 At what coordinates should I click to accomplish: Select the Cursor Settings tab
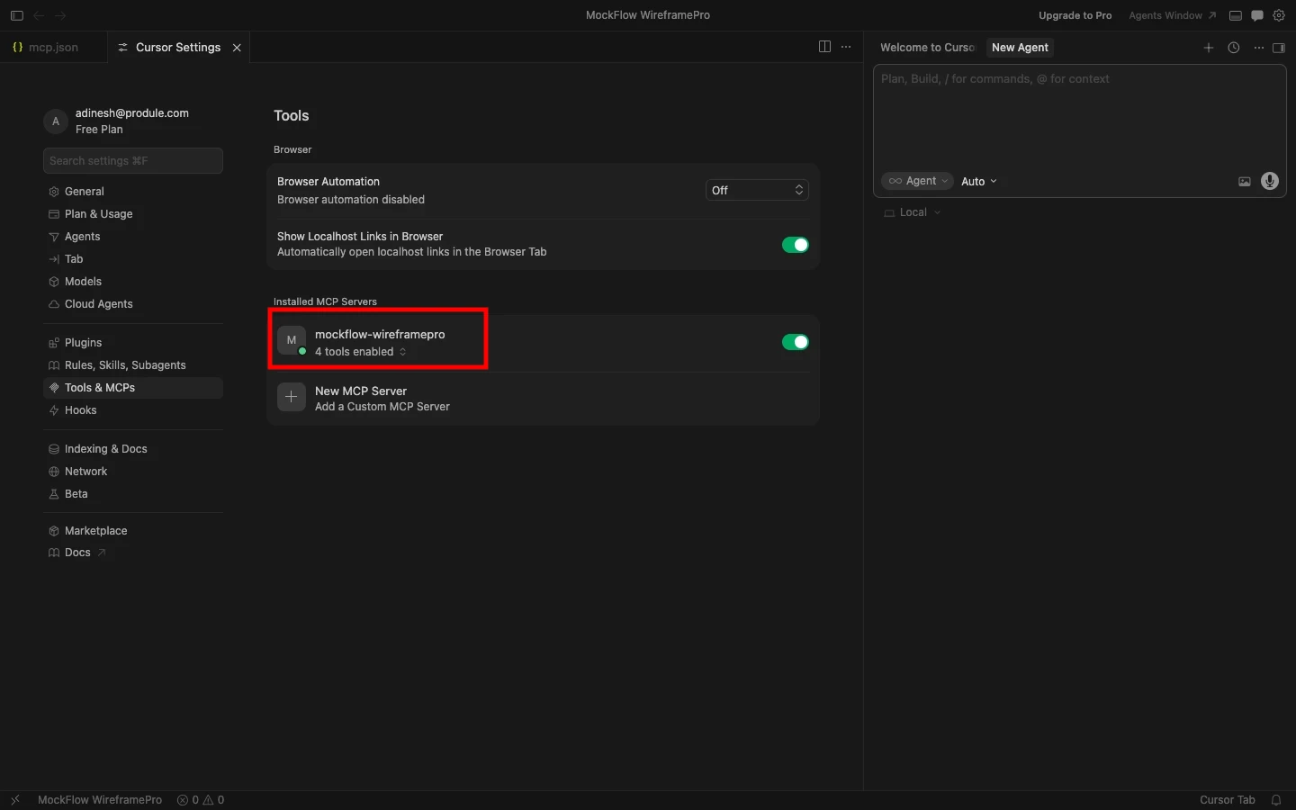(178, 48)
